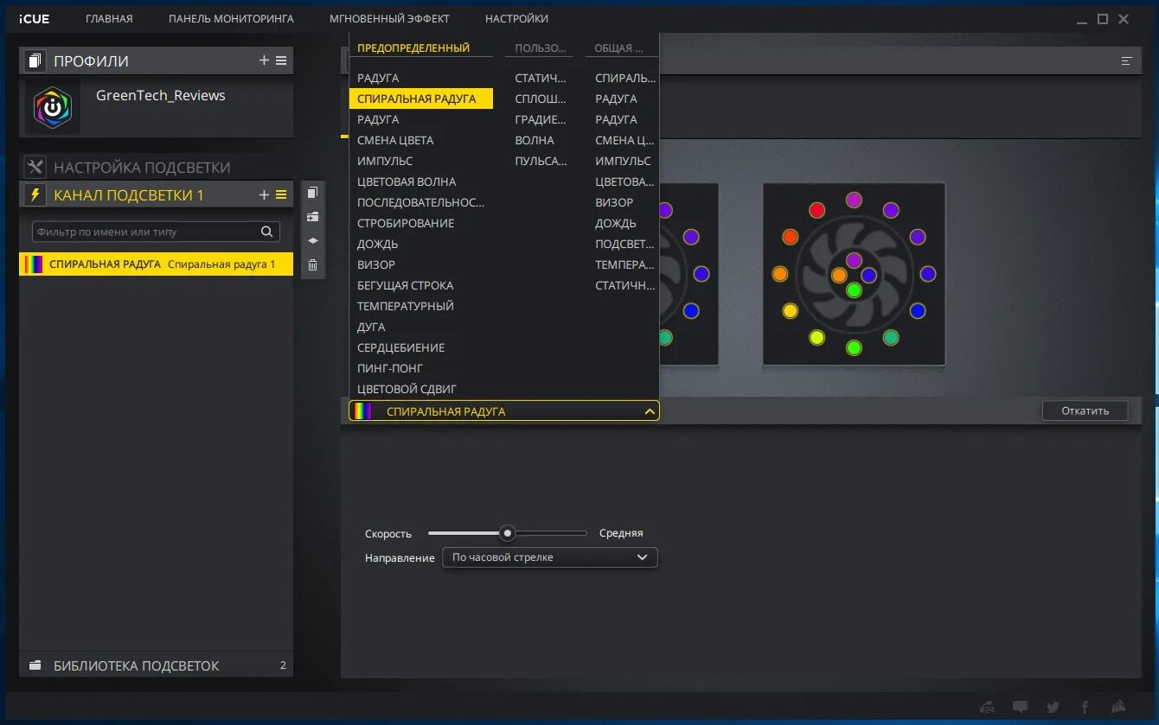Choose Градие... in the custom column

[541, 119]
